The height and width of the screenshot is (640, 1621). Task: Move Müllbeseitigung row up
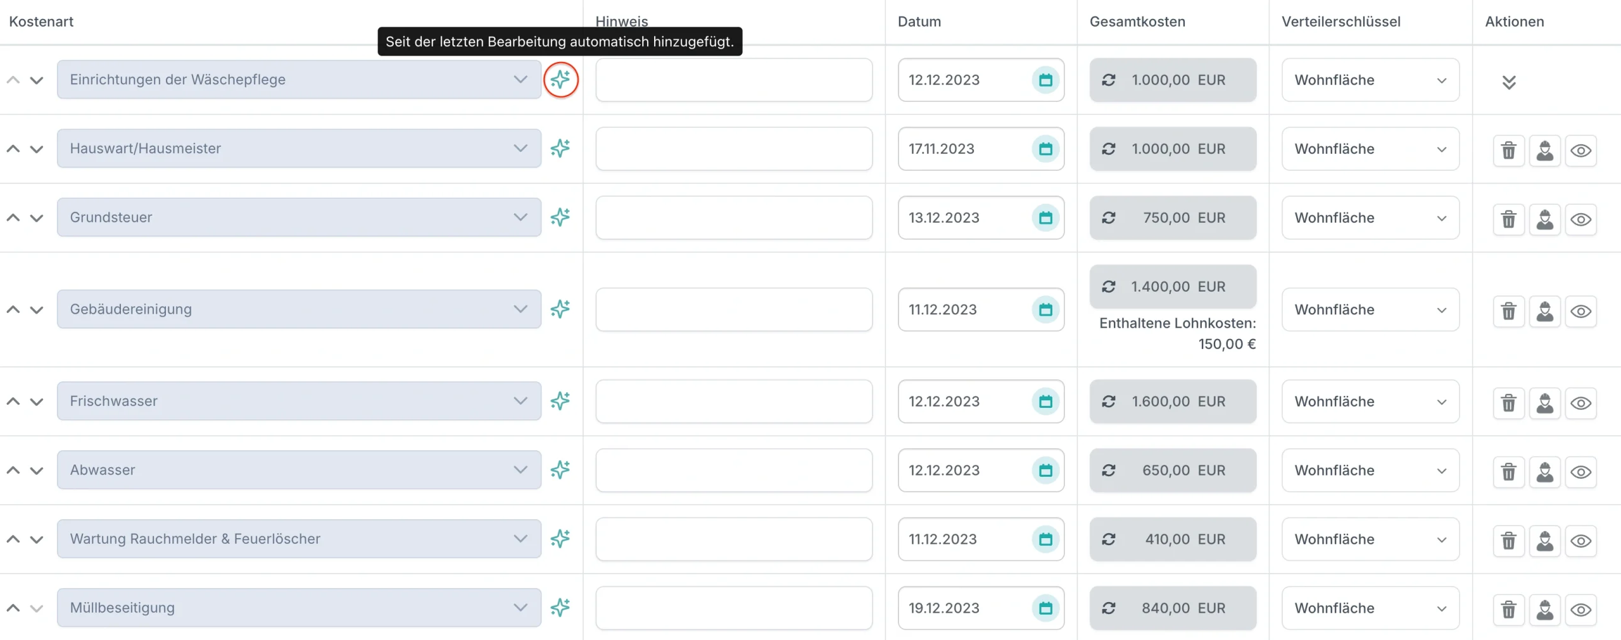(x=13, y=608)
